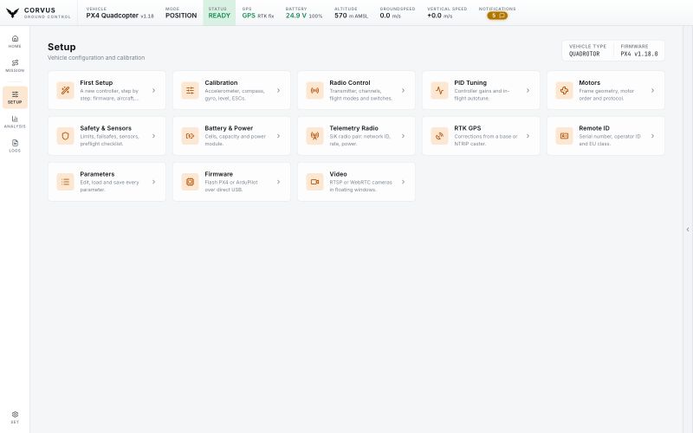Click 'Flash PX4 or ArduPilot' description

point(231,182)
